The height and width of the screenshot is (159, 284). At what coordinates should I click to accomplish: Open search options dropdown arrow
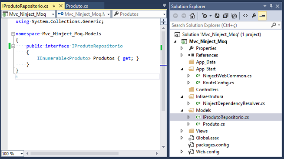[279, 25]
